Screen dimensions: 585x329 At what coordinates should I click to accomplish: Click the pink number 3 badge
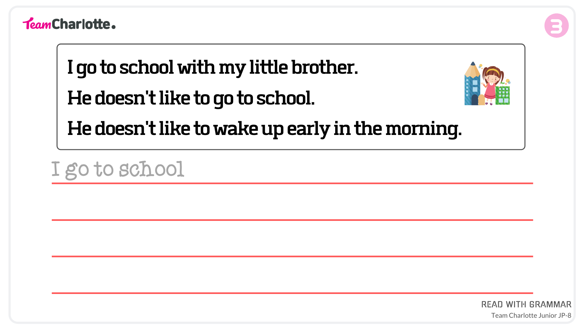point(556,26)
